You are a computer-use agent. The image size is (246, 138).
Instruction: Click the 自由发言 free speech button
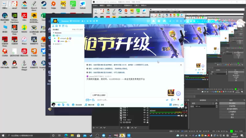click(x=77, y=105)
